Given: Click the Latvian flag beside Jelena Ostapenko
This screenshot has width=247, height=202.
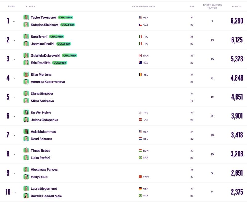Looking at the screenshot, I should pos(140,120).
